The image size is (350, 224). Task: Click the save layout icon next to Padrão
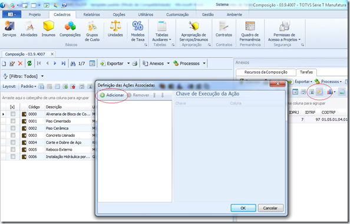point(41,87)
